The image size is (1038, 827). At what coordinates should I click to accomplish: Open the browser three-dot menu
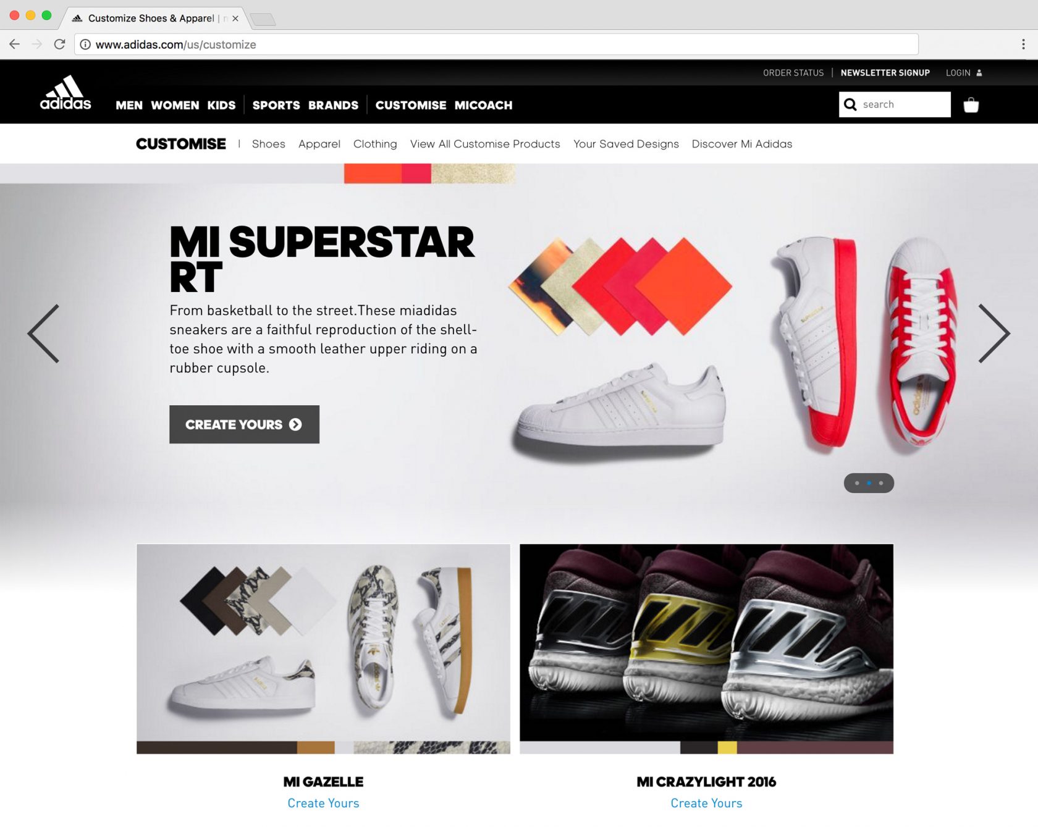click(x=1023, y=44)
